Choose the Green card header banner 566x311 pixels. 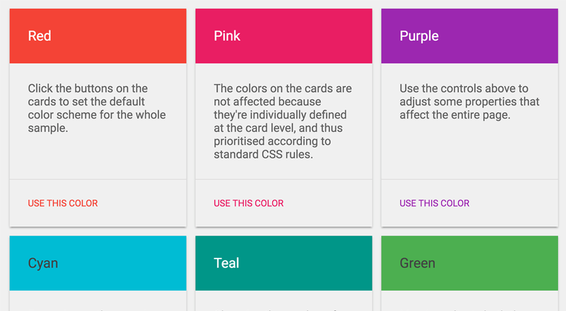coord(470,263)
